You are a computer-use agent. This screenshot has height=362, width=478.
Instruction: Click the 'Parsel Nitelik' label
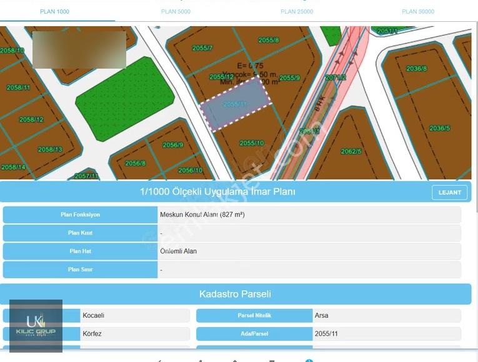coord(254,315)
